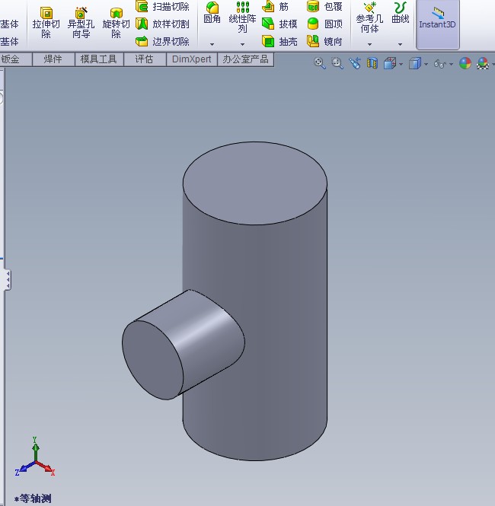Expand the 参考几何体 dropdown arrow
This screenshot has height=506, width=495.
pos(369,44)
